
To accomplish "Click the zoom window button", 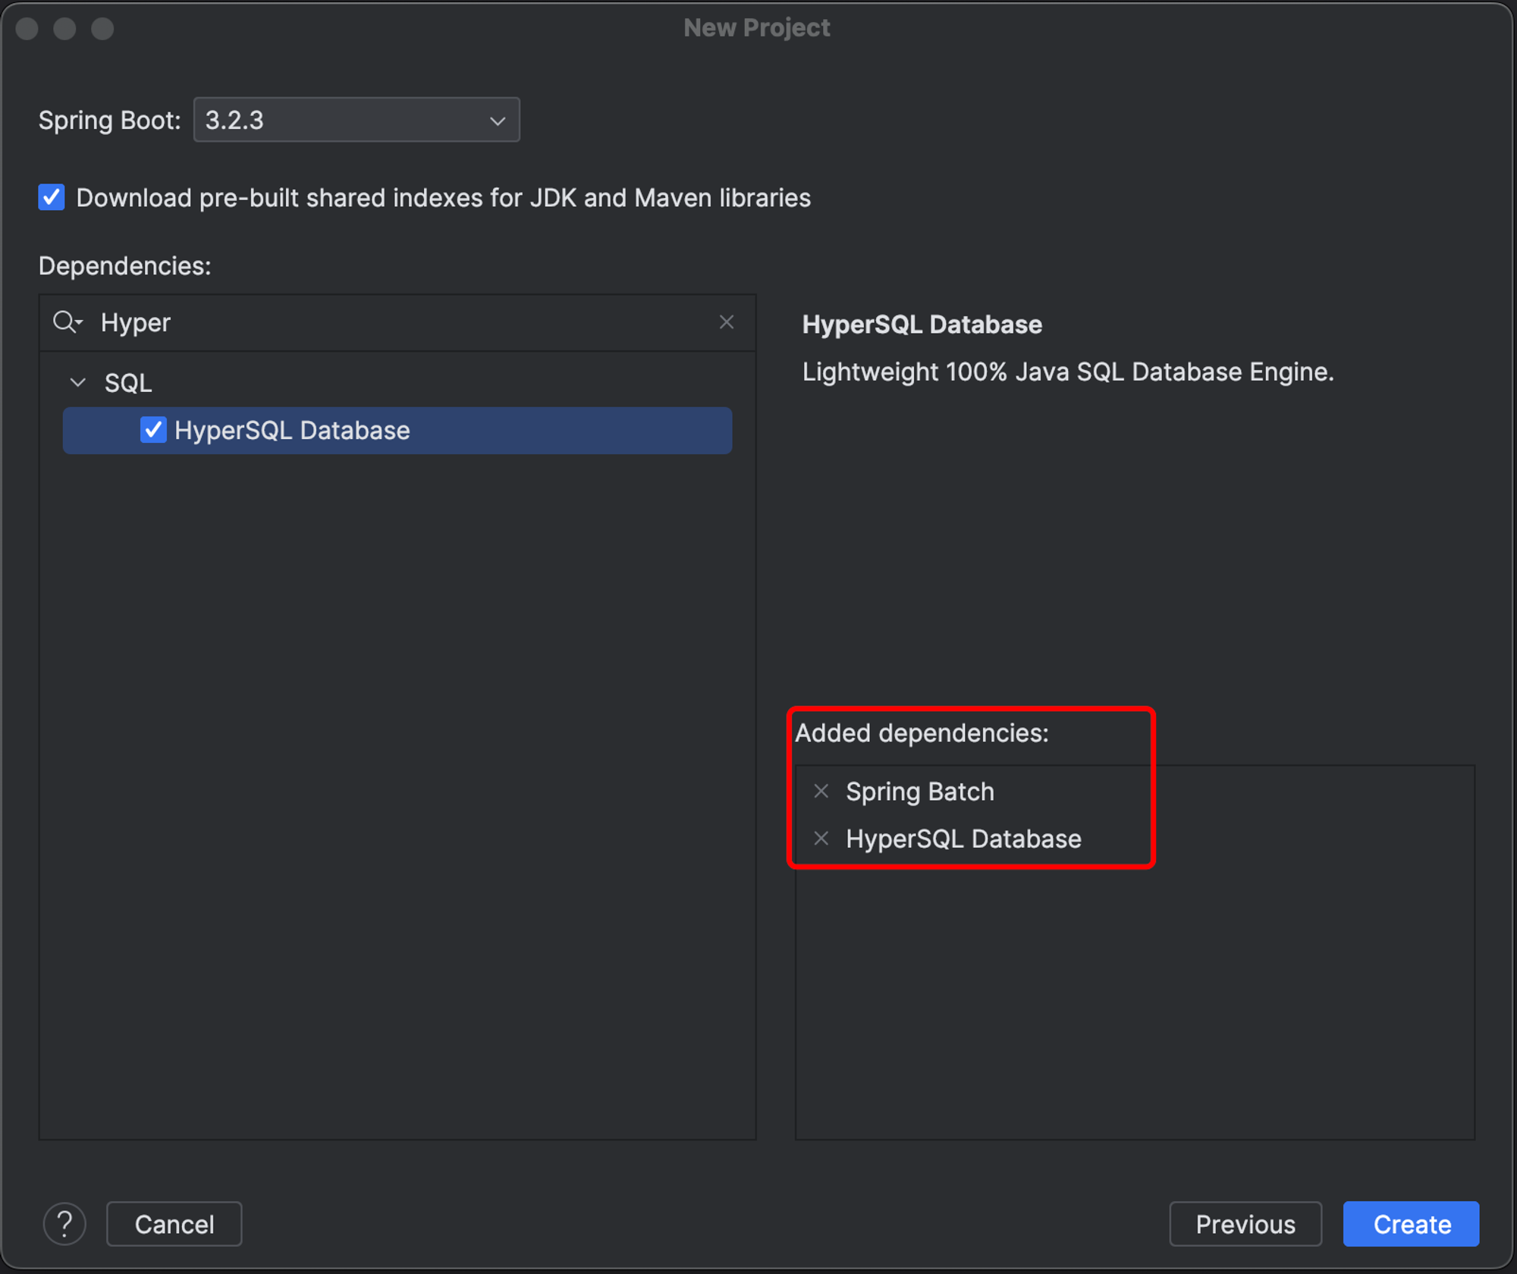I will [102, 29].
